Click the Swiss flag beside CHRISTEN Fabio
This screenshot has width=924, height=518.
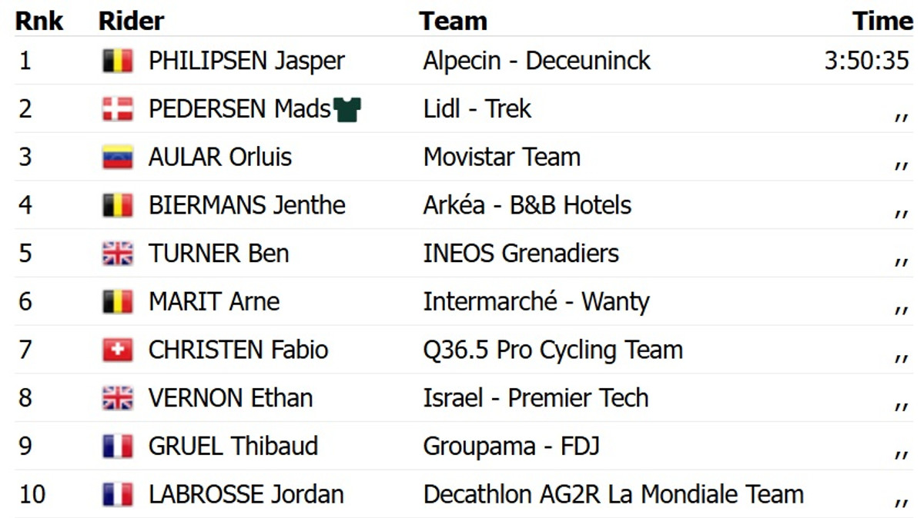[118, 350]
